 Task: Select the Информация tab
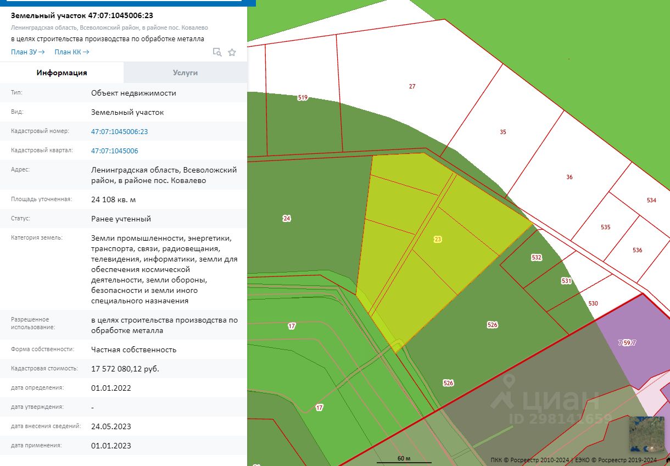click(62, 73)
